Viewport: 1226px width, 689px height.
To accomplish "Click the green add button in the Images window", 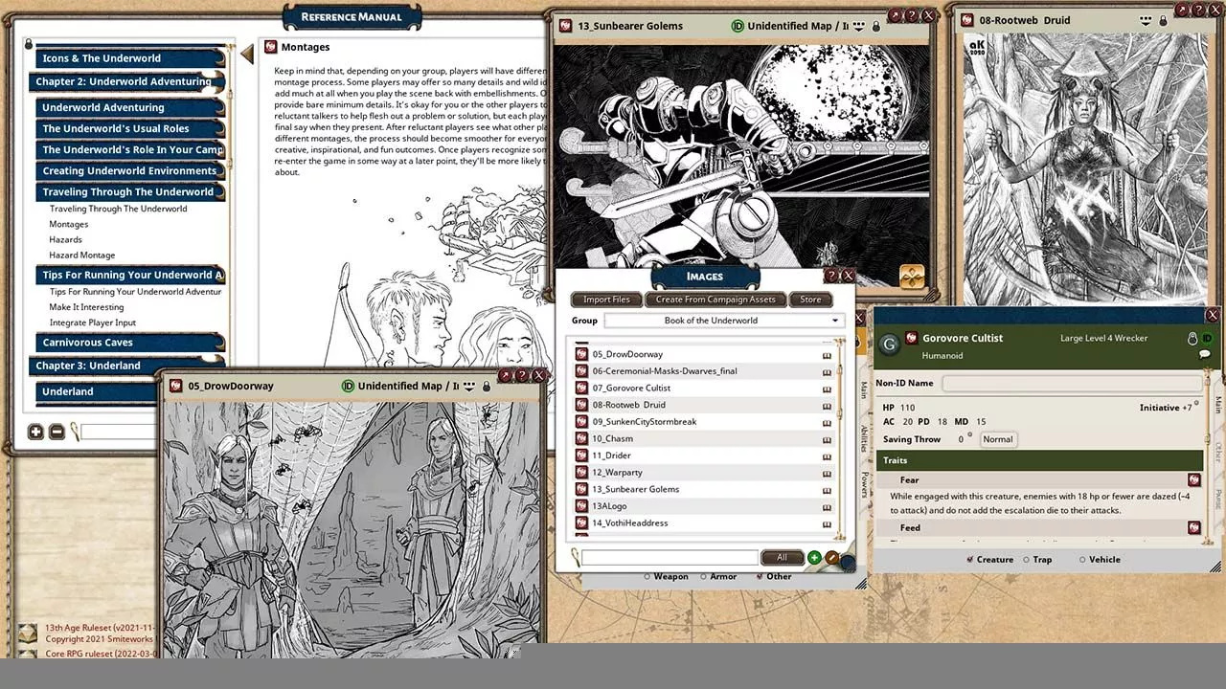I will point(814,558).
